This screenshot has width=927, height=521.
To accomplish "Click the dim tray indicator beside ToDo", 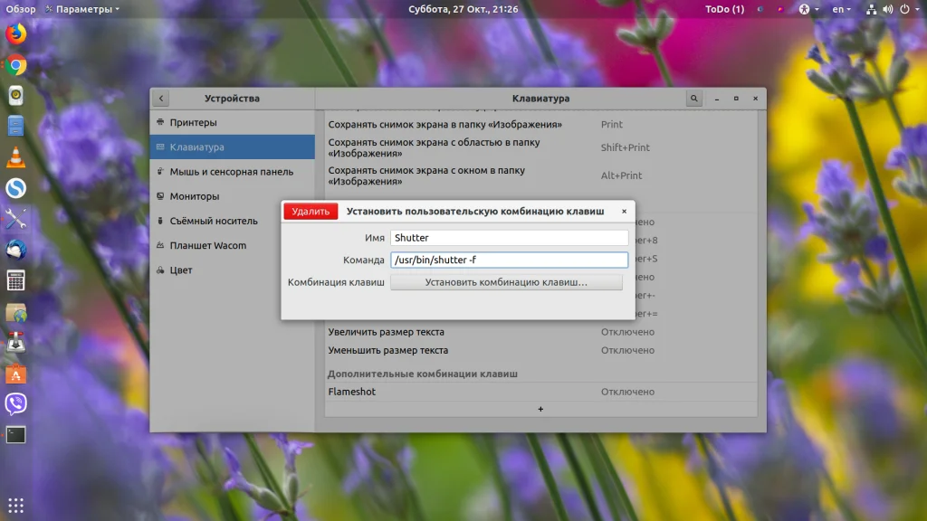I will click(x=760, y=9).
